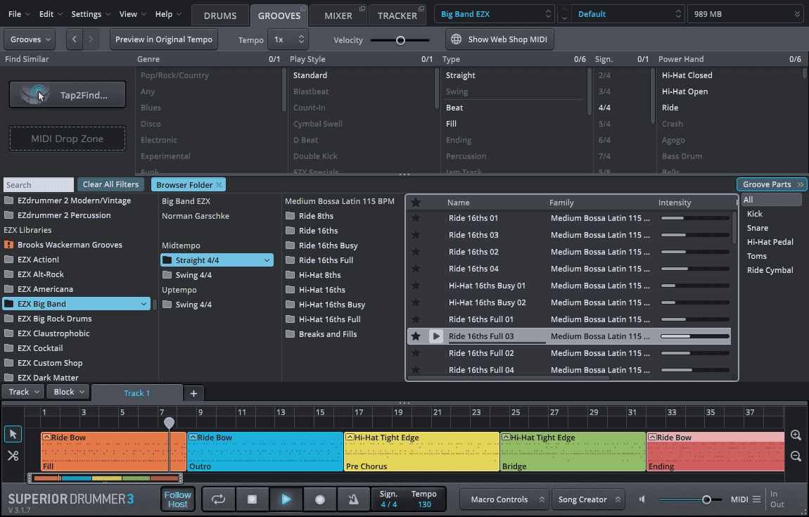Toggle loop playback in transport
The width and height of the screenshot is (809, 517).
[x=218, y=499]
